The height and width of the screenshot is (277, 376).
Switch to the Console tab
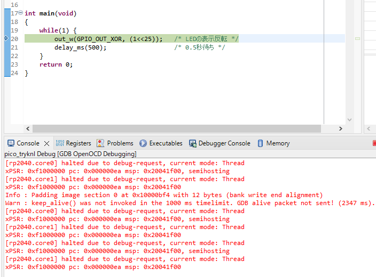point(28,143)
